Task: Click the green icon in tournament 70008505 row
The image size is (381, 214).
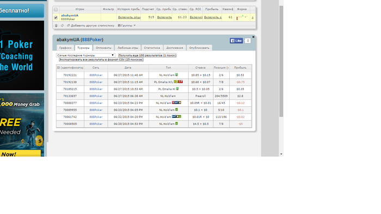Action: pyautogui.click(x=177, y=124)
